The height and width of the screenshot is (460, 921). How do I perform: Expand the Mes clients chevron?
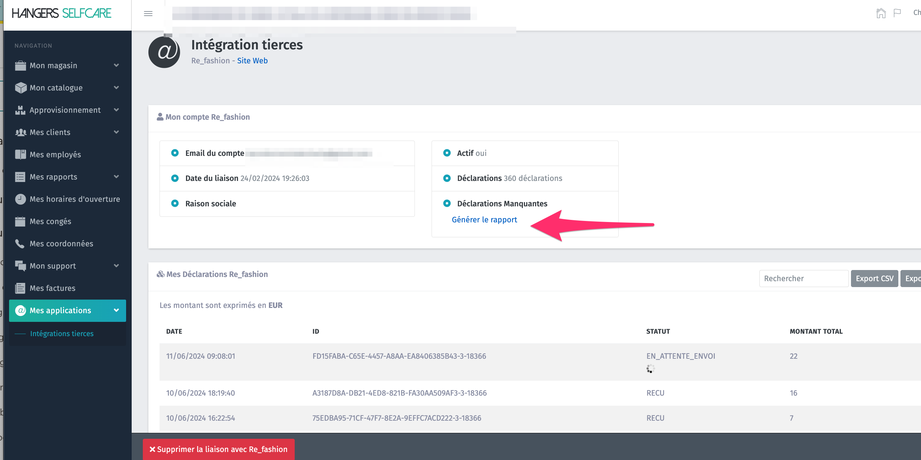(x=117, y=132)
